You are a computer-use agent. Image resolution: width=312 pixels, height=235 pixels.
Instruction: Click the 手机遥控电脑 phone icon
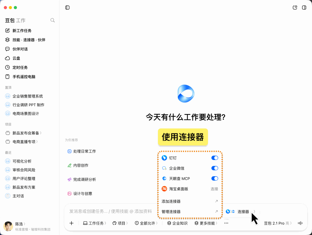(7, 76)
